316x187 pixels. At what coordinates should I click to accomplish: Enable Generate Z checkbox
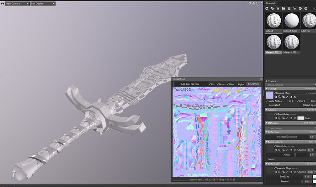[267, 105]
